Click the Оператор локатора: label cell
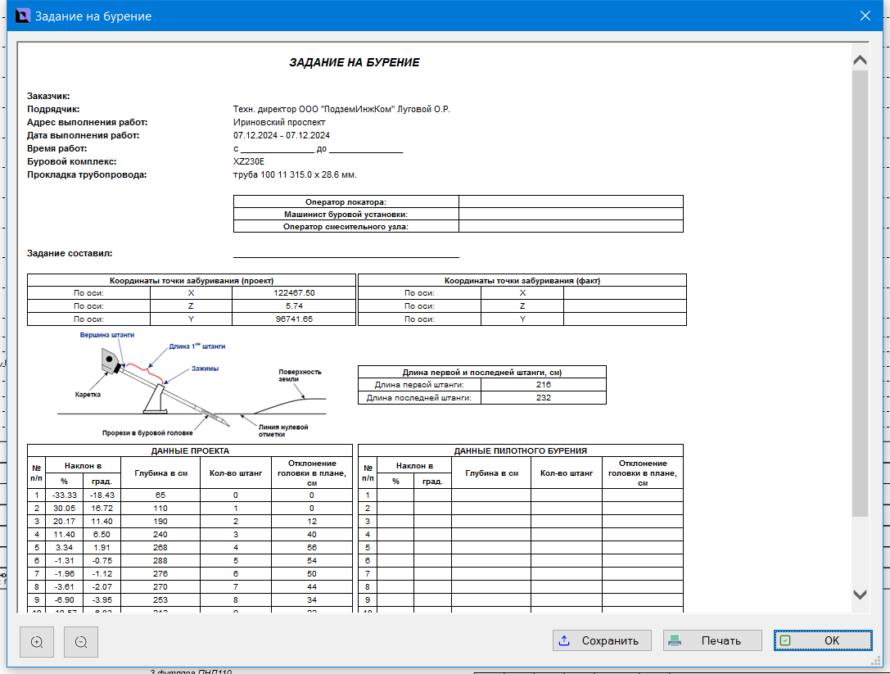Viewport: 890px width, 674px height. [346, 201]
